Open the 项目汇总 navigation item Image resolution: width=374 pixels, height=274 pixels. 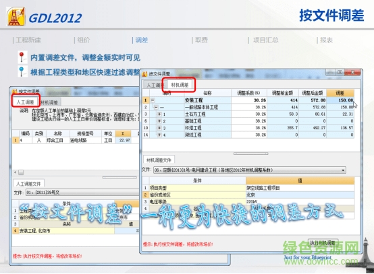coord(266,40)
